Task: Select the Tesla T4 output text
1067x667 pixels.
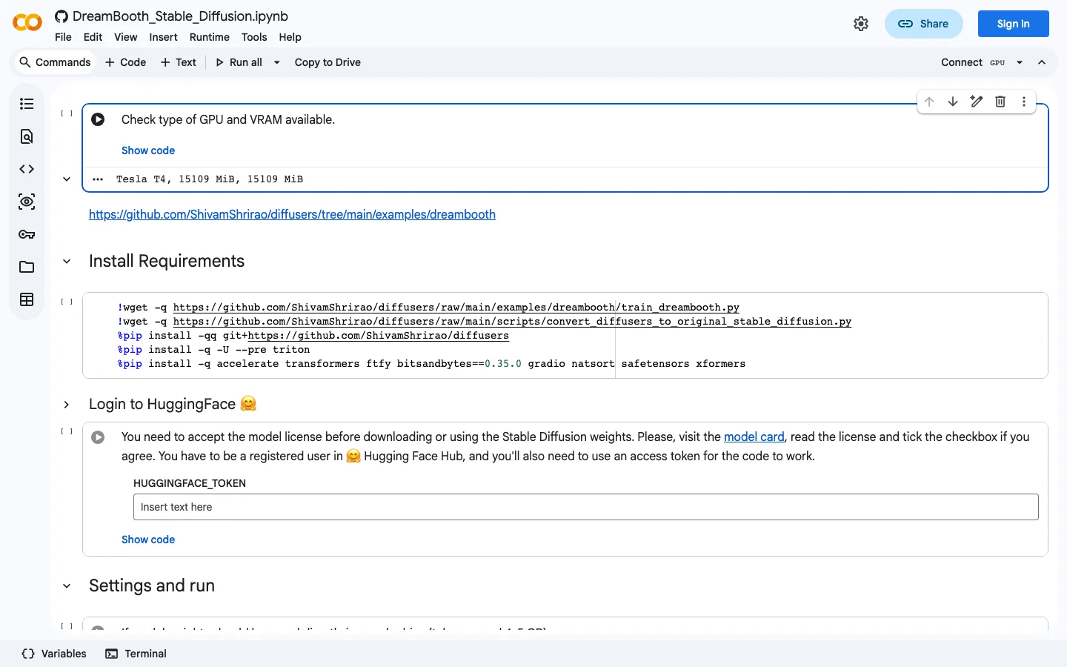Action: click(210, 179)
